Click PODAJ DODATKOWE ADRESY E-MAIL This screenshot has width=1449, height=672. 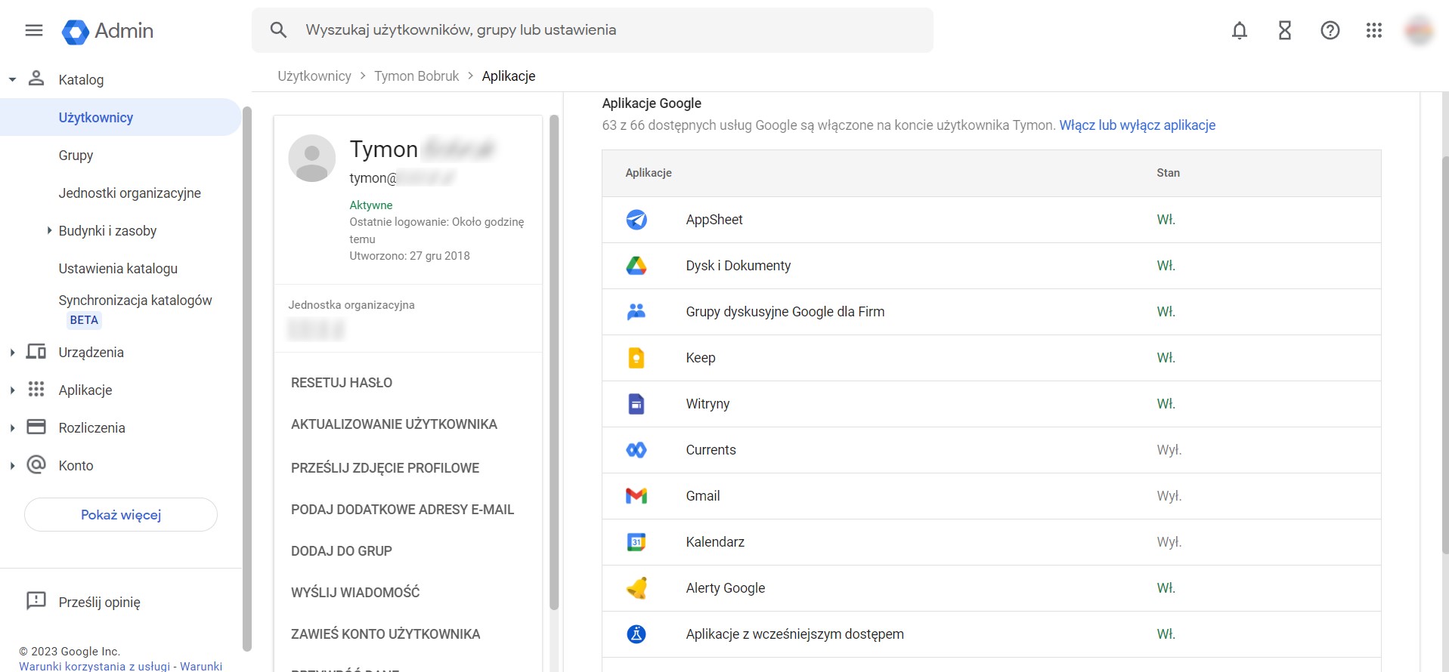402,510
